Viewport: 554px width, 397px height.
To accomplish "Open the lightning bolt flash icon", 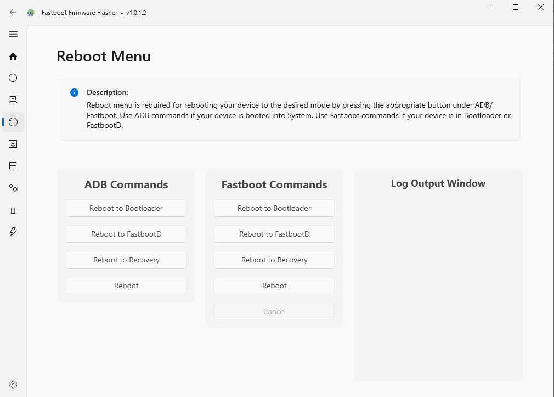I will (x=13, y=232).
